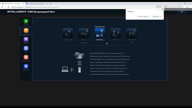The height and width of the screenshot is (108, 192).
Task: Select the second mode tile with router diagram
Action: (84, 33)
